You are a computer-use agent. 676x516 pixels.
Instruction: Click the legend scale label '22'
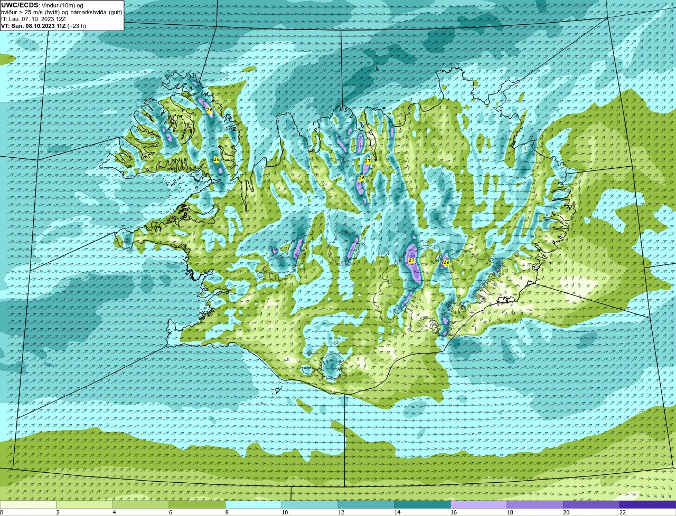tap(623, 512)
